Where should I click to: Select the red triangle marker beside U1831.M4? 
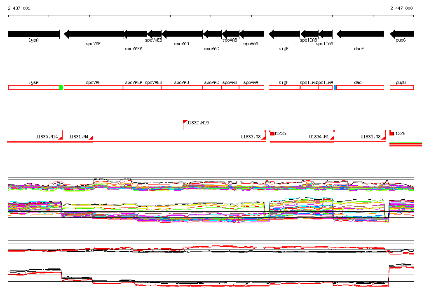click(x=91, y=138)
